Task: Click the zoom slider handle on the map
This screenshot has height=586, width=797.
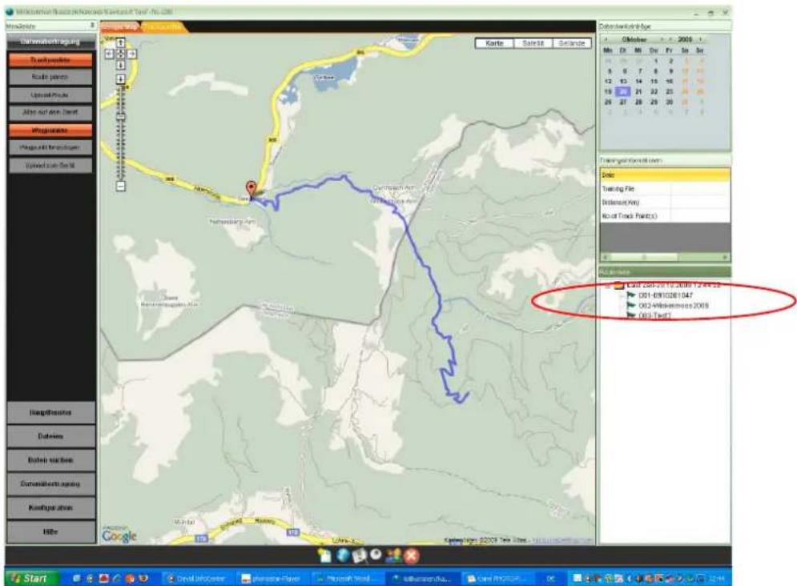Action: (x=120, y=117)
